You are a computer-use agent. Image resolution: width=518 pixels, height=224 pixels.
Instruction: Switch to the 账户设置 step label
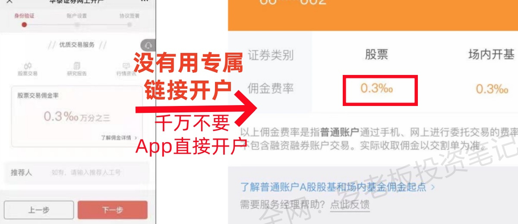(77, 16)
